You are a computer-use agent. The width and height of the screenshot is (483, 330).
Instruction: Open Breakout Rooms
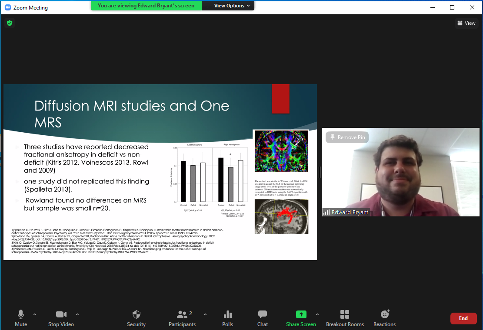tap(345, 318)
